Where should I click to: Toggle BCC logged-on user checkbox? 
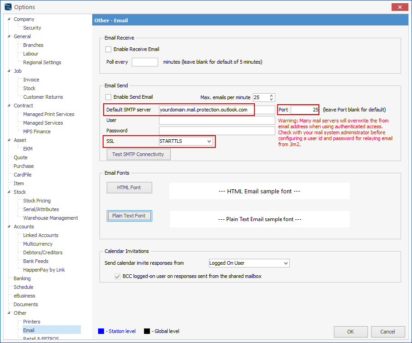[118, 277]
